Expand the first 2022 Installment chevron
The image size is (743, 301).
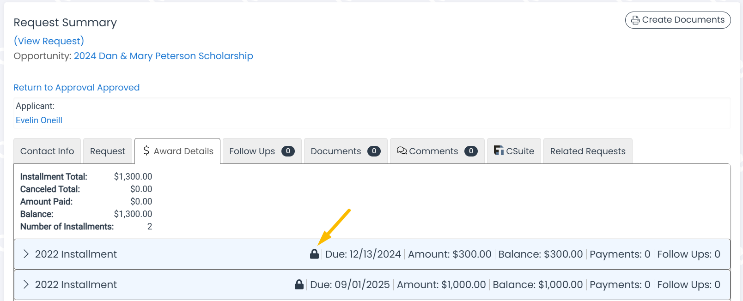[x=26, y=254]
